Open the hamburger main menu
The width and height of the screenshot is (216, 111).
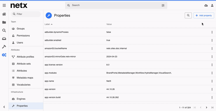click(4, 5)
